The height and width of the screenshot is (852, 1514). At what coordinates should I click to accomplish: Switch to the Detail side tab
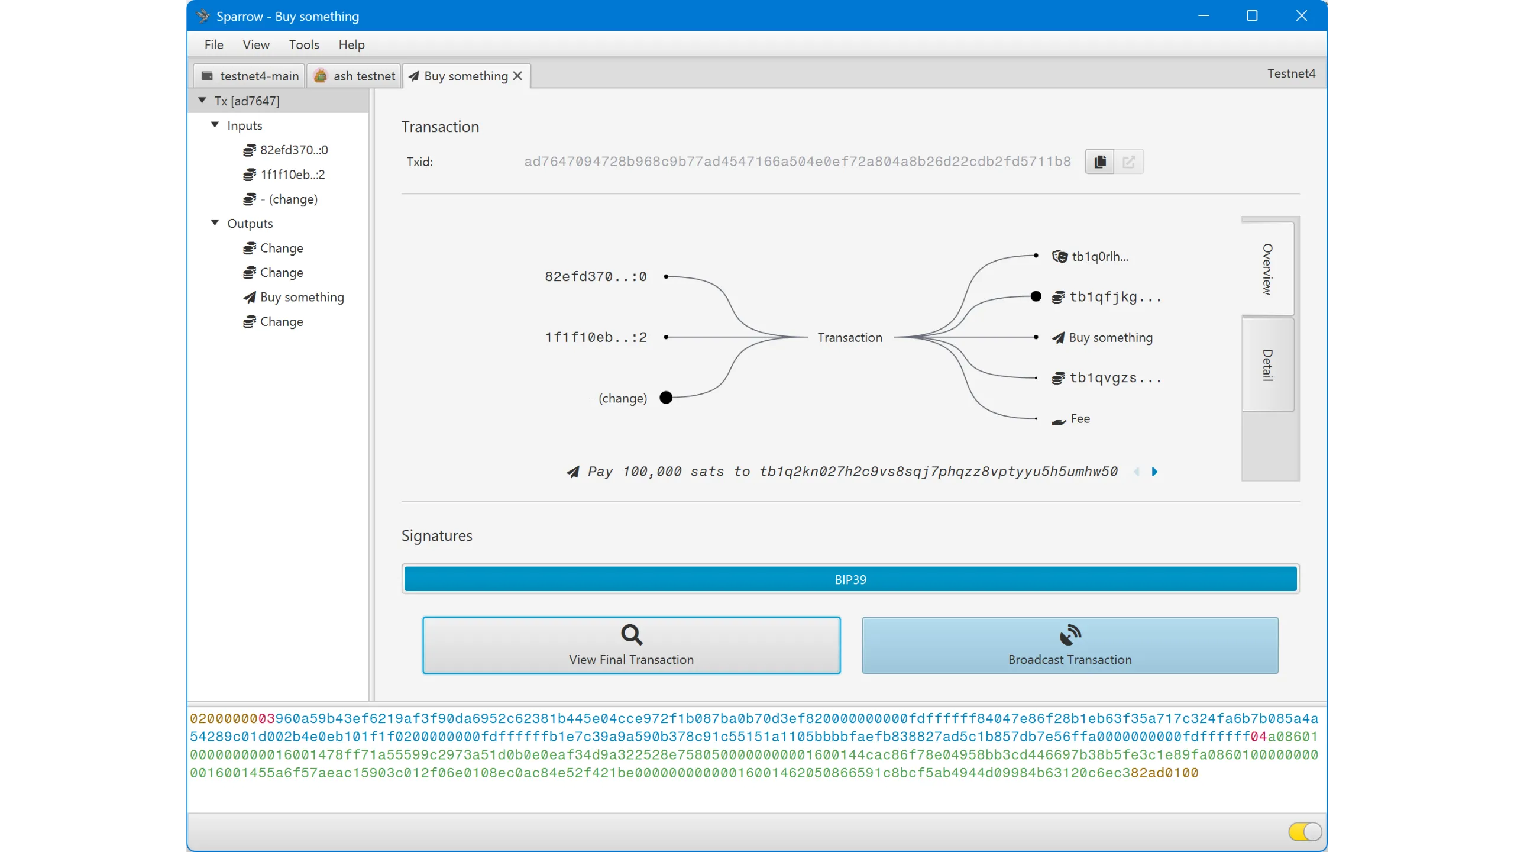tap(1267, 364)
